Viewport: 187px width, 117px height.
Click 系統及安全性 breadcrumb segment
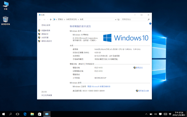click(x=71, y=19)
